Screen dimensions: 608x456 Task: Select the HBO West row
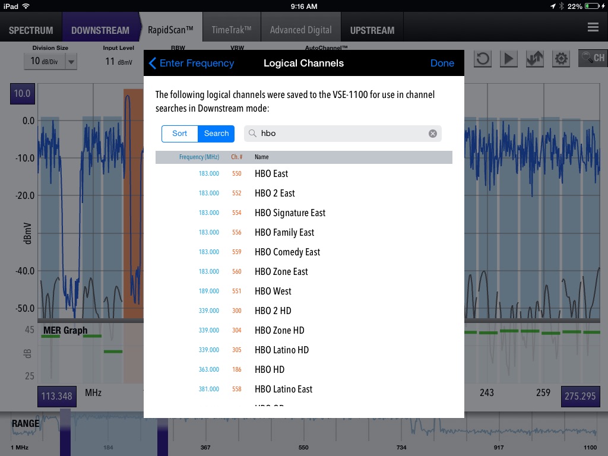point(304,291)
